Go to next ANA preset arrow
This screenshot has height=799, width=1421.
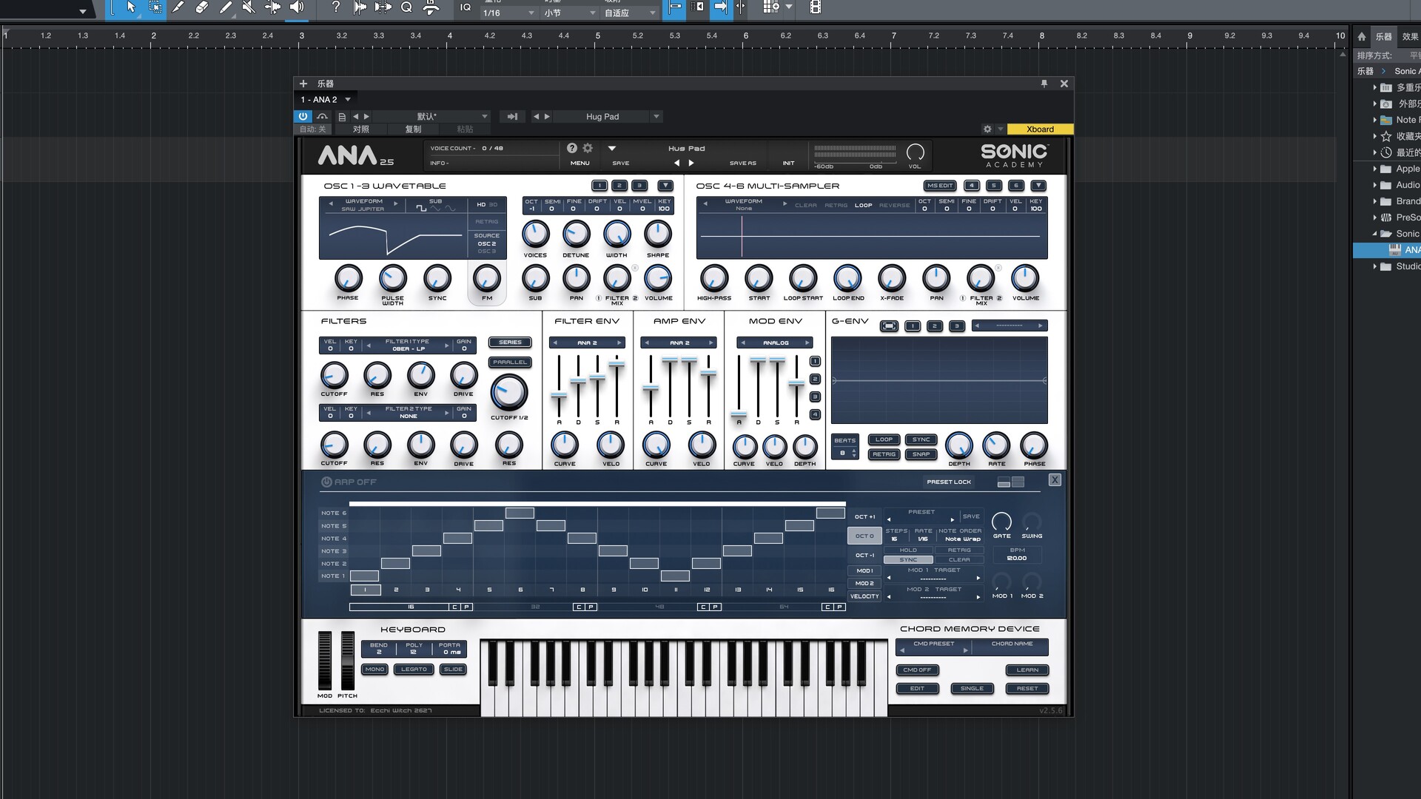(x=691, y=163)
